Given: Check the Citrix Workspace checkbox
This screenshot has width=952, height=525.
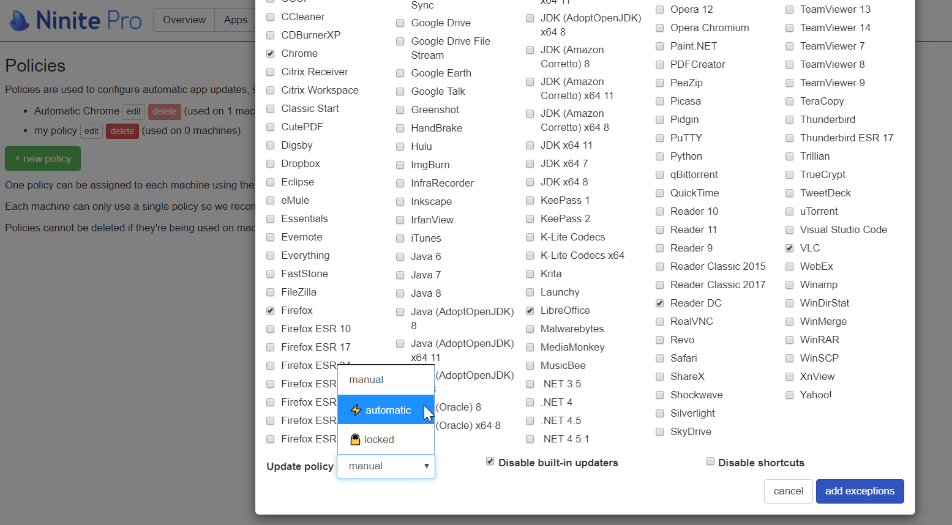Looking at the screenshot, I should click(x=270, y=91).
